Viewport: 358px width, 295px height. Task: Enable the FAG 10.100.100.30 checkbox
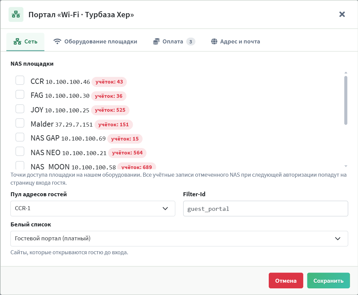coord(20,94)
